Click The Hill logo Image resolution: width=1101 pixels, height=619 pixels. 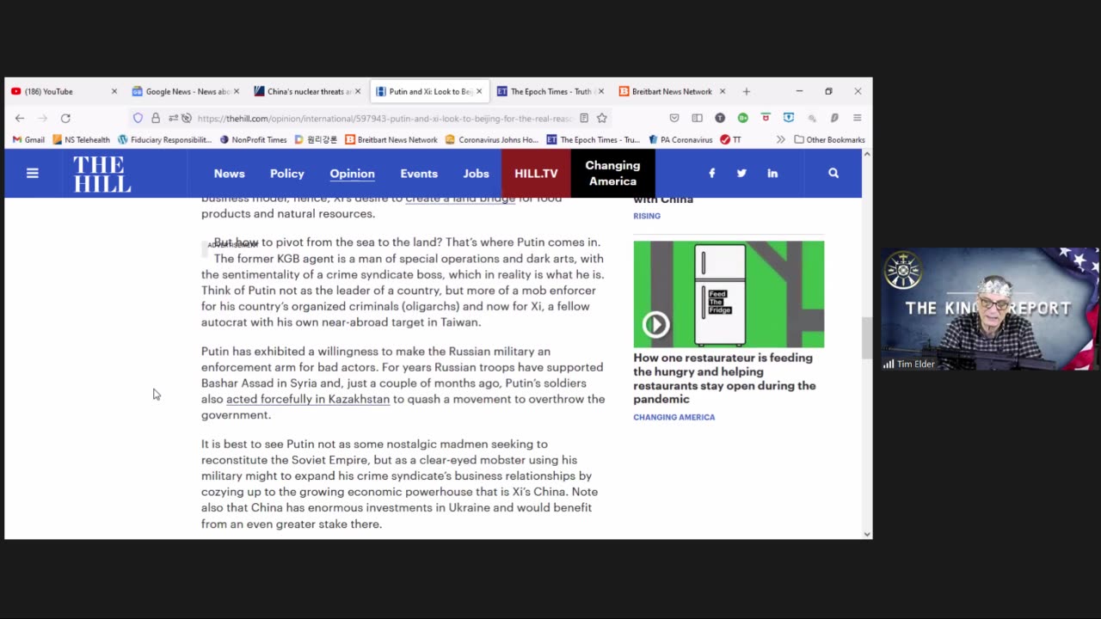point(101,174)
